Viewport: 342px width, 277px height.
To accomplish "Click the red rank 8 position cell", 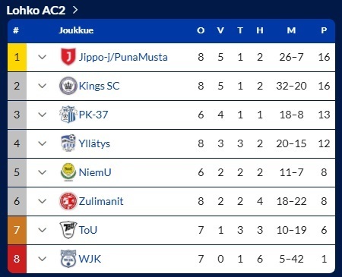I will (17, 259).
